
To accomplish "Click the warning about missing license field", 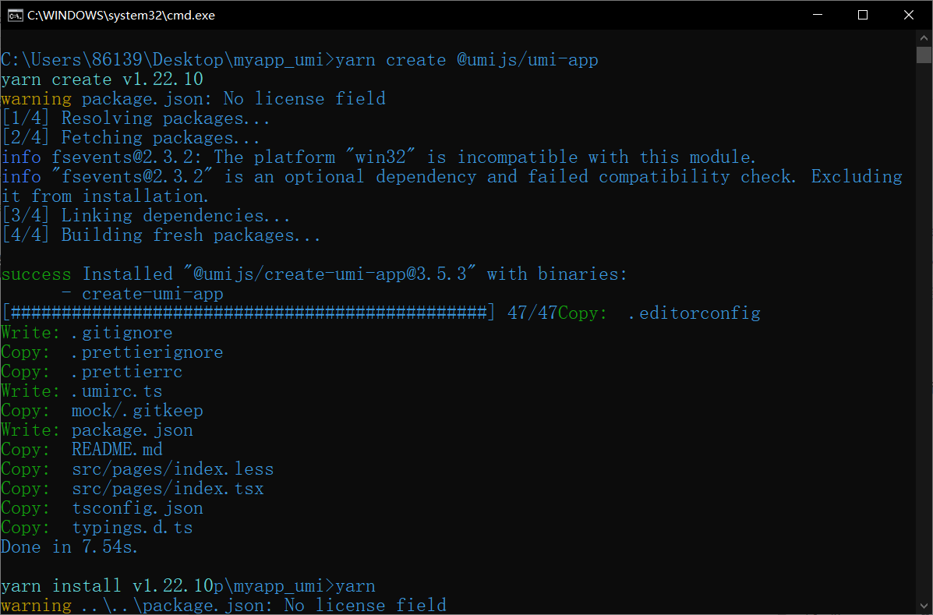I will tap(193, 98).
